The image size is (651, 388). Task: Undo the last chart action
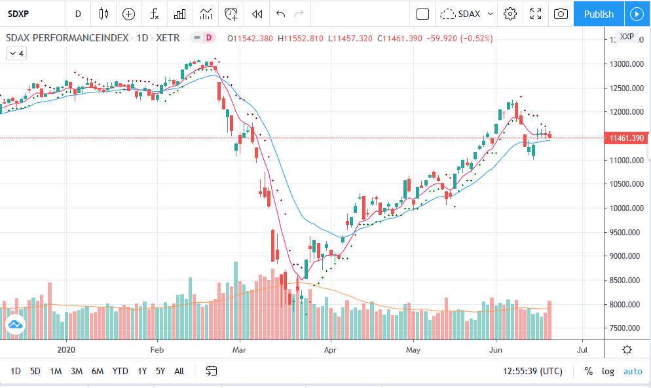pos(281,14)
